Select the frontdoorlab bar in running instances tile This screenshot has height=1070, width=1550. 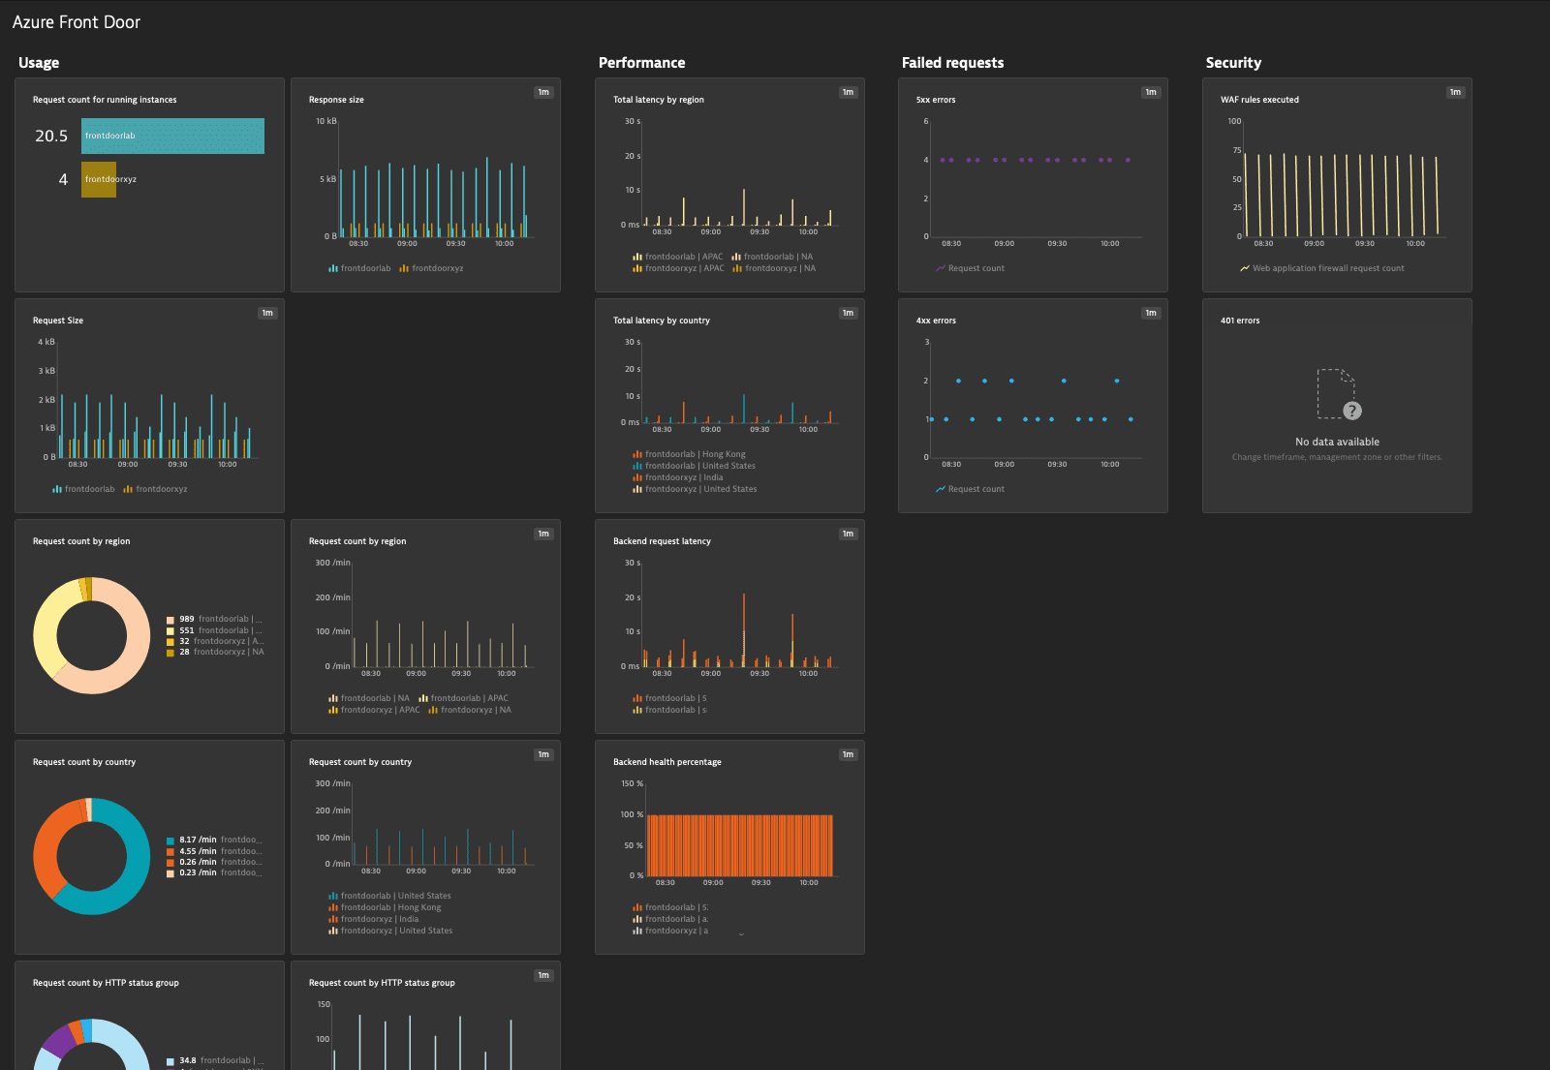172,136
